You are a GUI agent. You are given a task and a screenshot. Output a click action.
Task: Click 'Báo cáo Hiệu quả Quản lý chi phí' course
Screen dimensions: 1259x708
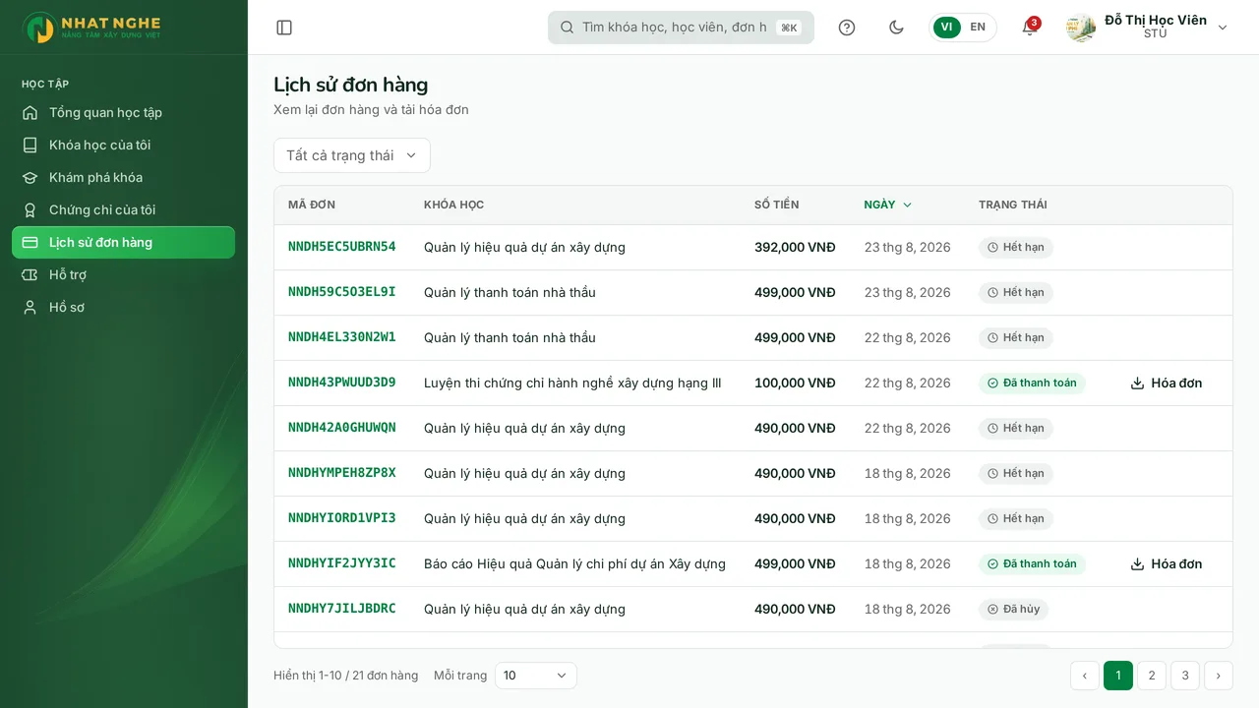575,563
